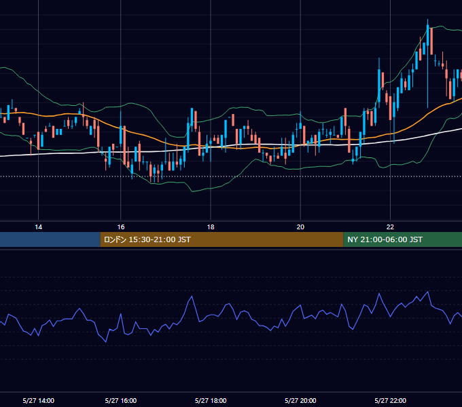
Task: Click the 20 hour axis label
Action: point(300,227)
